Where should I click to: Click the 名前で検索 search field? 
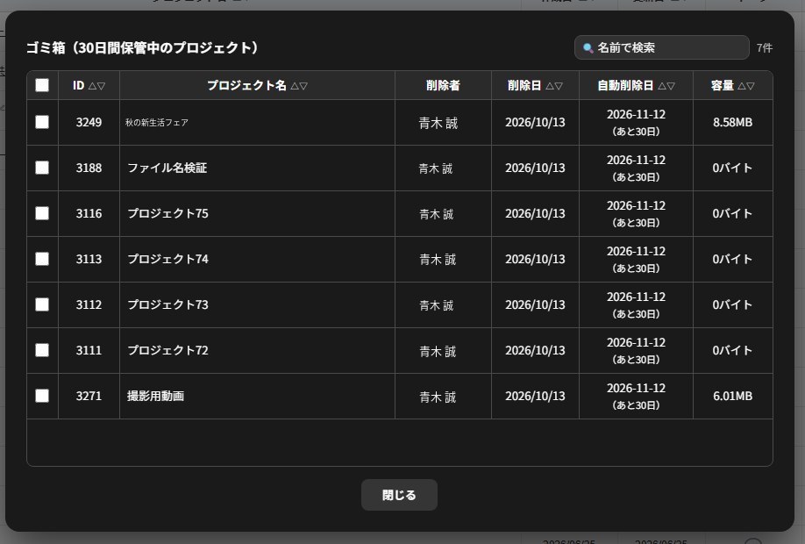pos(662,47)
